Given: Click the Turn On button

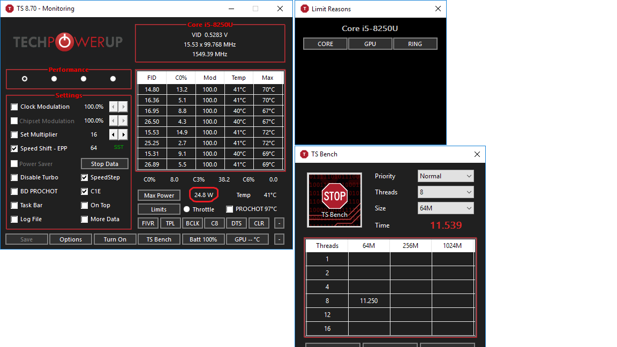Looking at the screenshot, I should [x=115, y=239].
